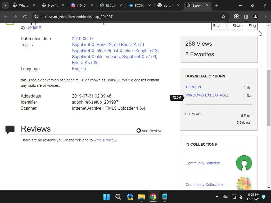Open the write a review link
The width and height of the screenshot is (271, 203).
105,140
